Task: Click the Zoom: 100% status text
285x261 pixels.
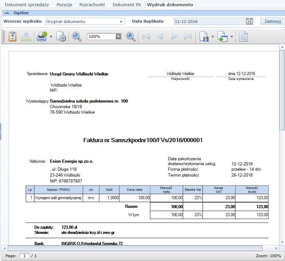Action: pos(268,256)
